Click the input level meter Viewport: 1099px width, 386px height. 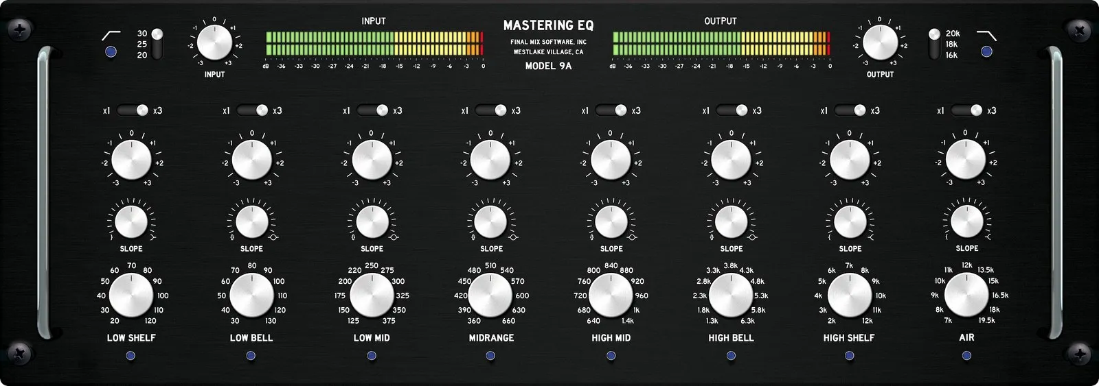point(374,43)
